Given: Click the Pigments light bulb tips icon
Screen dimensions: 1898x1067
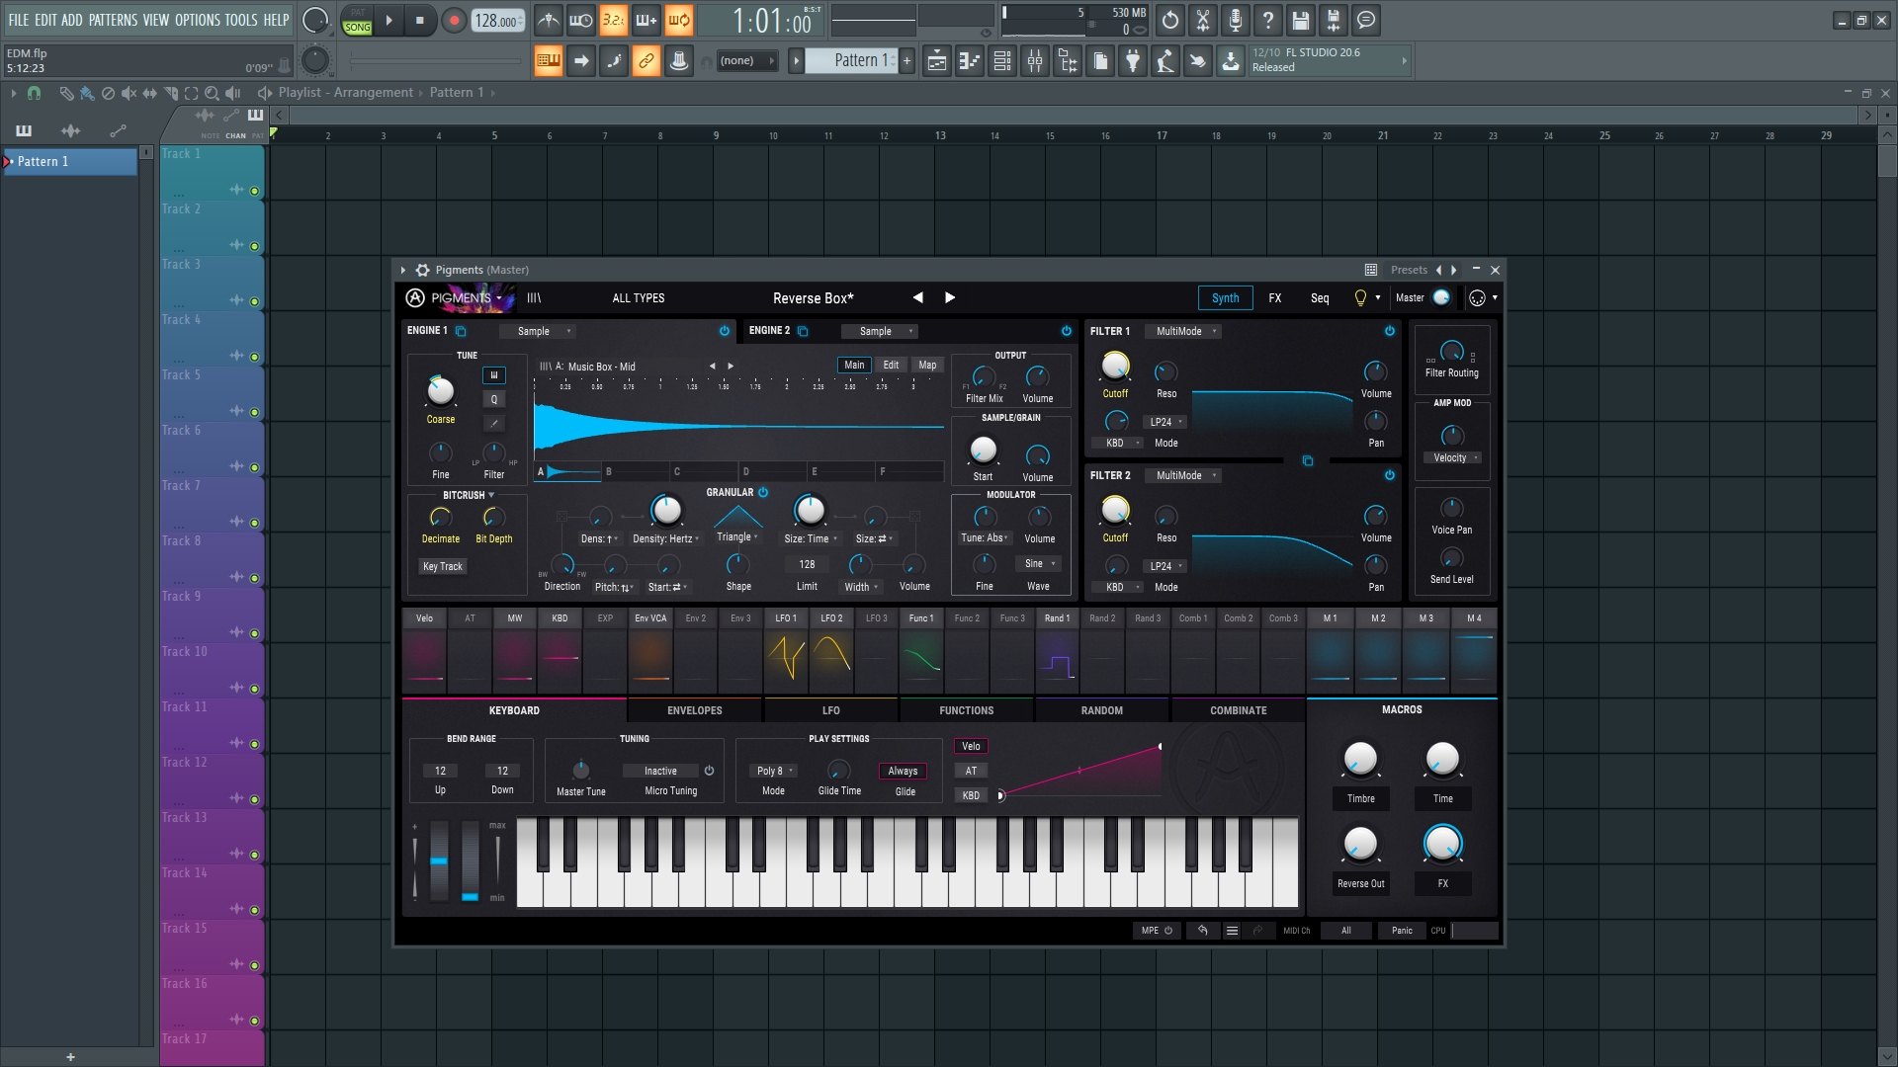Looking at the screenshot, I should pos(1360,297).
